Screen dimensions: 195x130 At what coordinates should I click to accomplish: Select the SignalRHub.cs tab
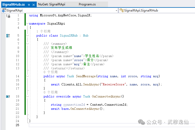point(13,4)
